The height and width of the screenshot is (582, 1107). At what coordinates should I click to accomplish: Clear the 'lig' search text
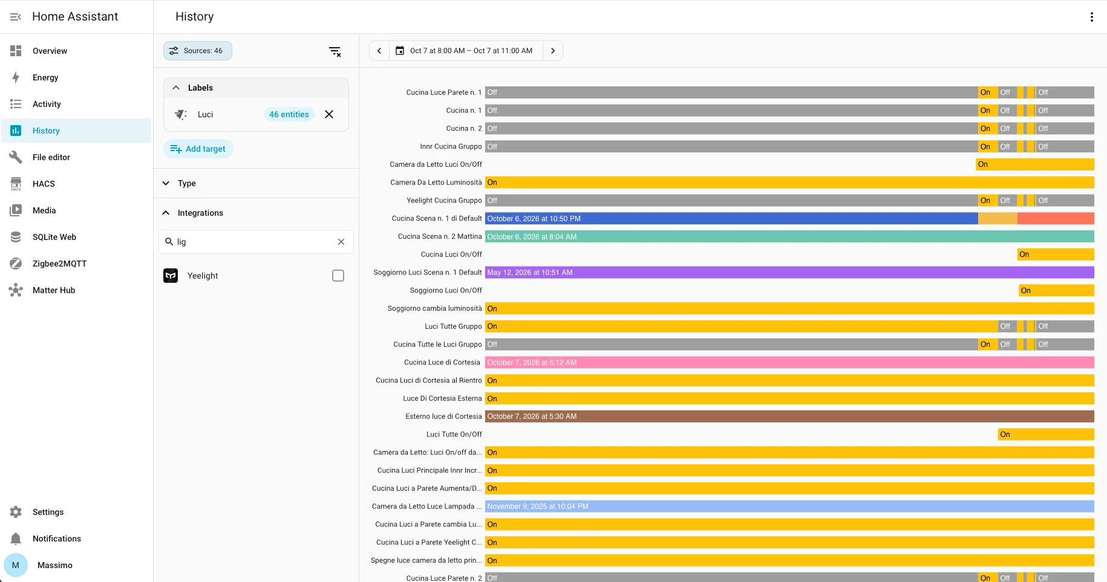click(x=341, y=242)
